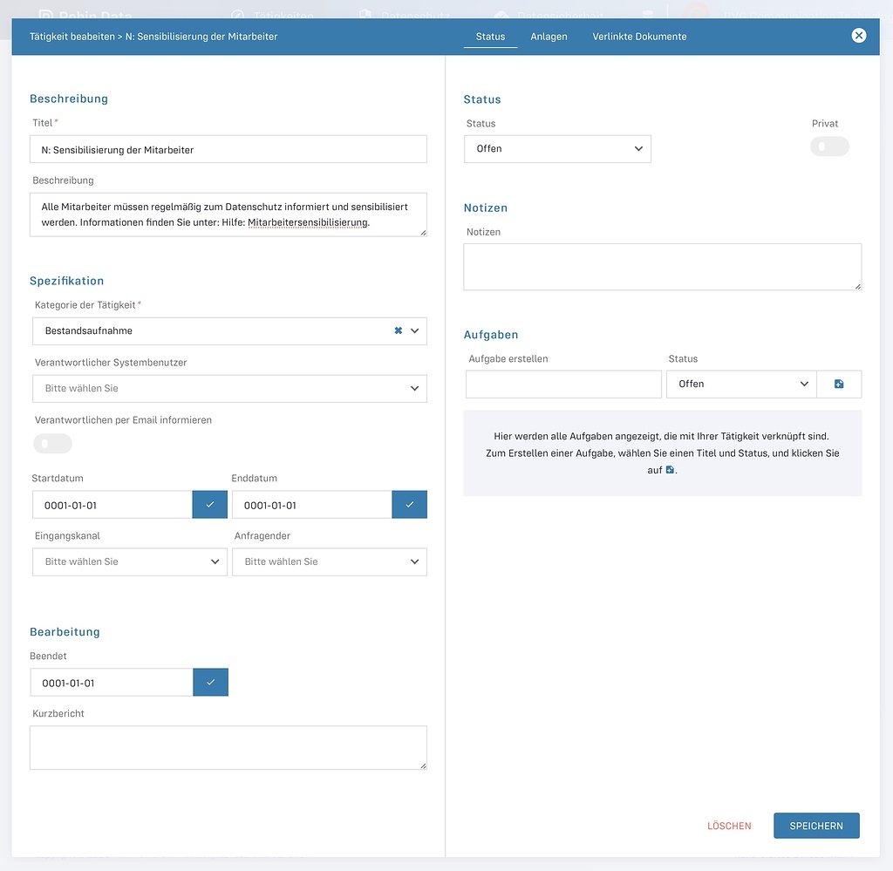The width and height of the screenshot is (893, 871).
Task: Click the add task icon button
Action: coord(839,384)
